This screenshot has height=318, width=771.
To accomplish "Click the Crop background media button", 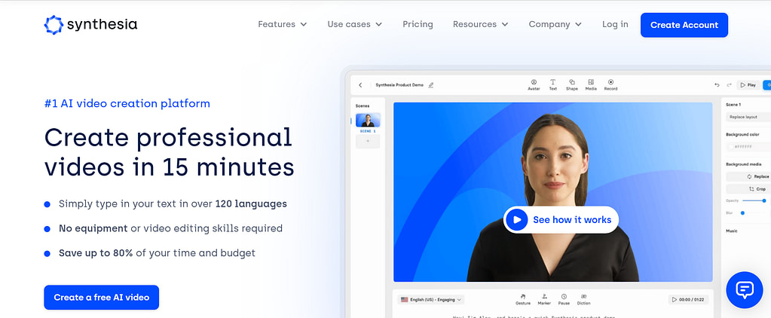I will pos(748,188).
